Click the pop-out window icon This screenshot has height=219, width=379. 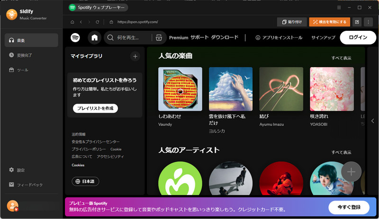point(357,22)
